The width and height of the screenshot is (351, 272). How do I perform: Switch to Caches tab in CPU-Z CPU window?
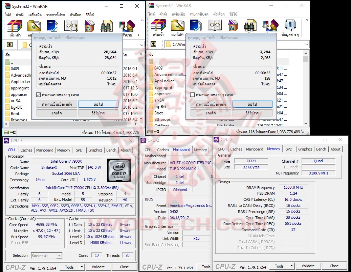click(26, 150)
